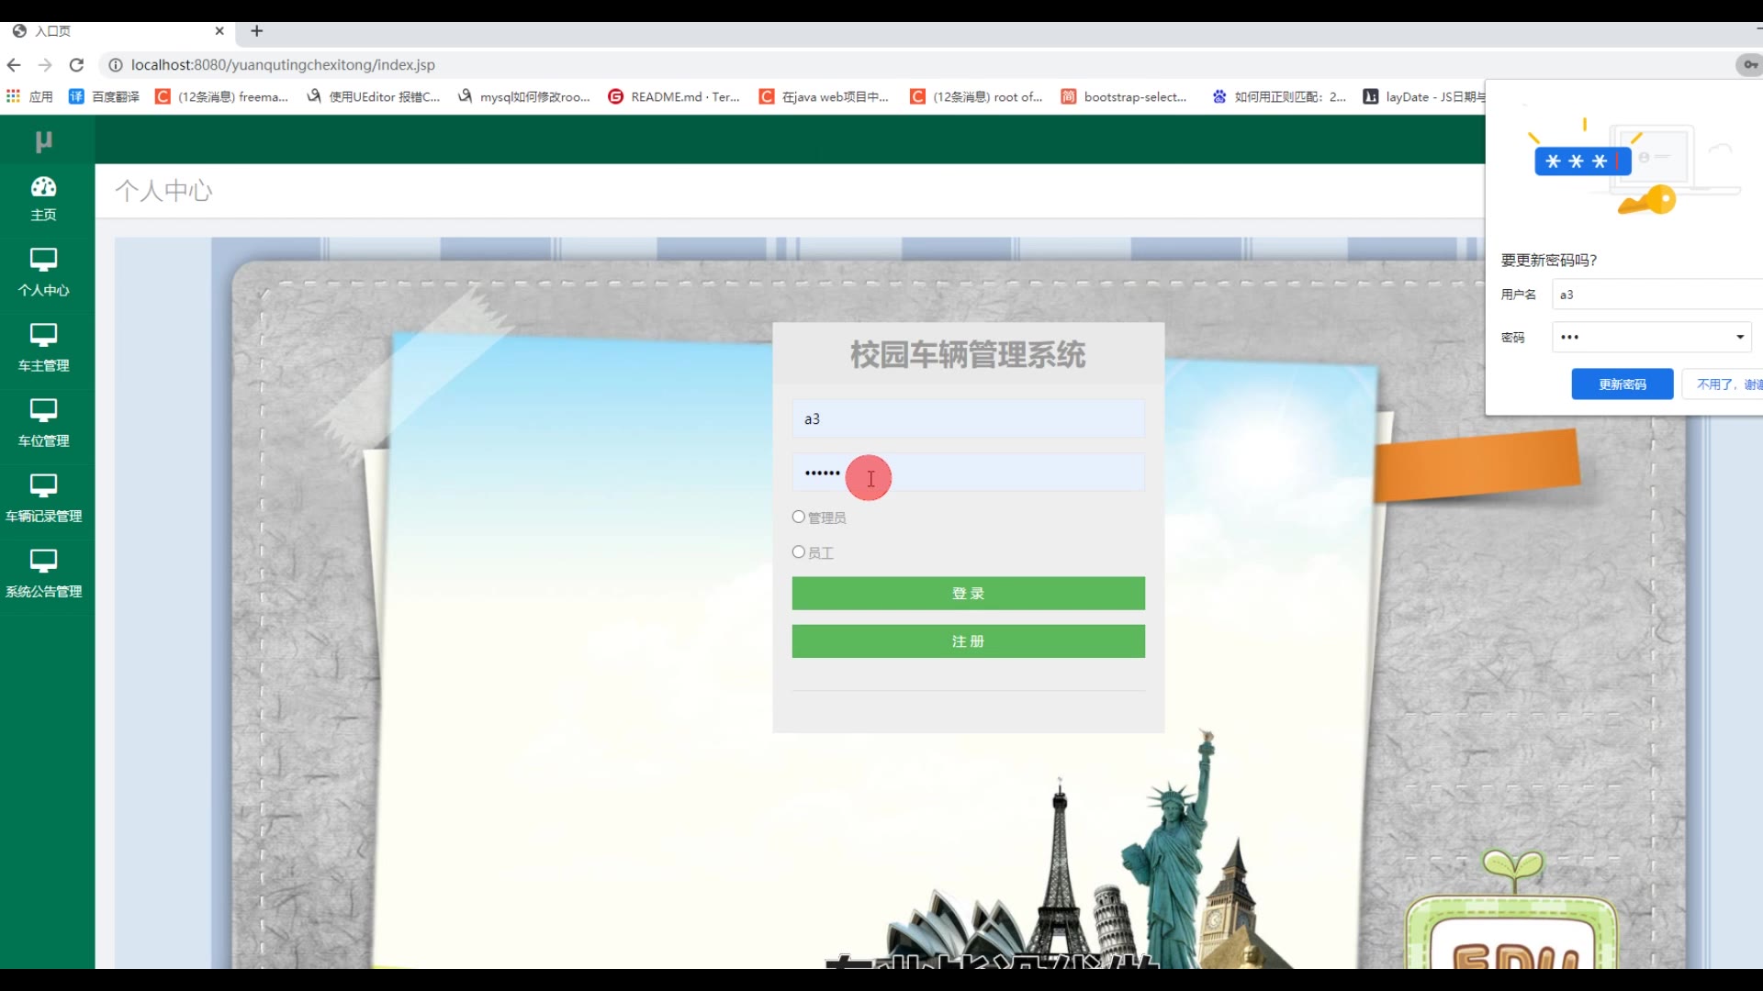
Task: Select the 管理员 radio button
Action: click(799, 517)
